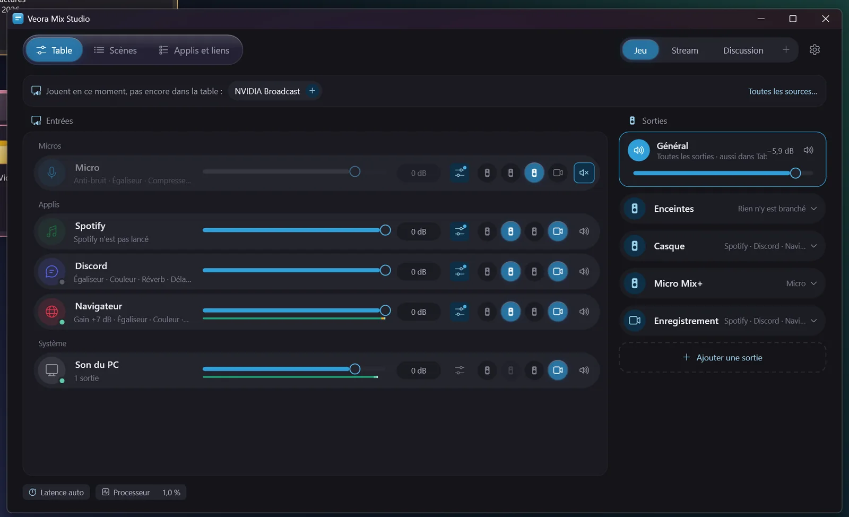Select the Discussion mix
This screenshot has width=849, height=517.
(x=743, y=50)
